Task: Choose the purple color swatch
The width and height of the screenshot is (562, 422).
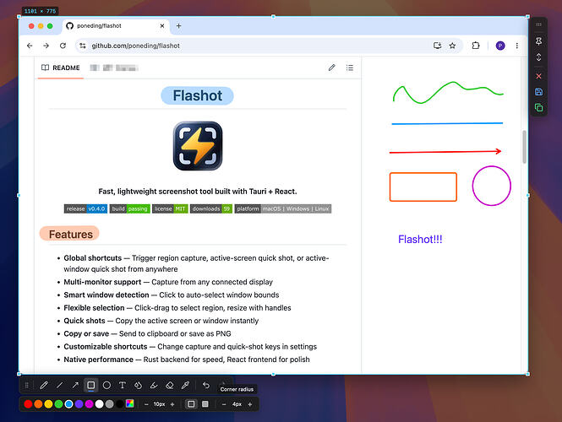Action: pos(79,404)
